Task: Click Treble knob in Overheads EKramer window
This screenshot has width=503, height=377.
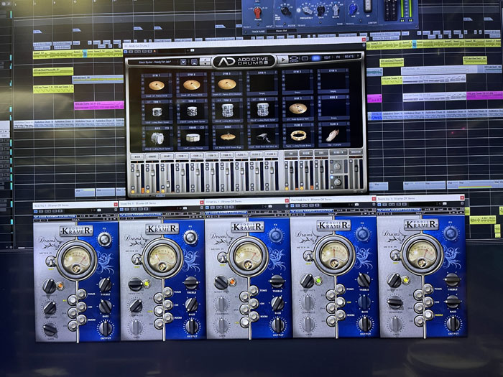Action: (364, 280)
